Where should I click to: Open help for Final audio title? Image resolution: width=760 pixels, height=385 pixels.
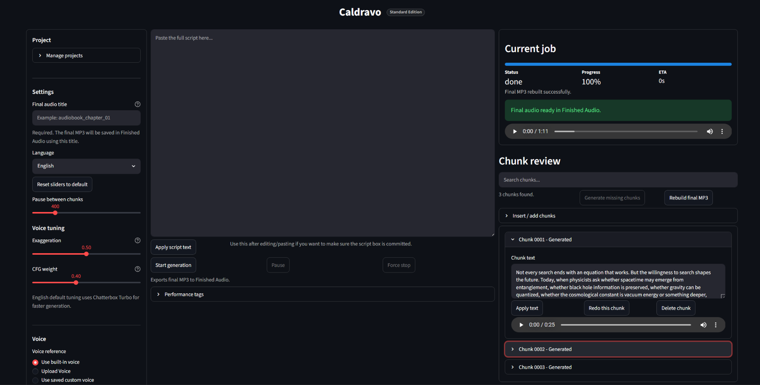[137, 104]
